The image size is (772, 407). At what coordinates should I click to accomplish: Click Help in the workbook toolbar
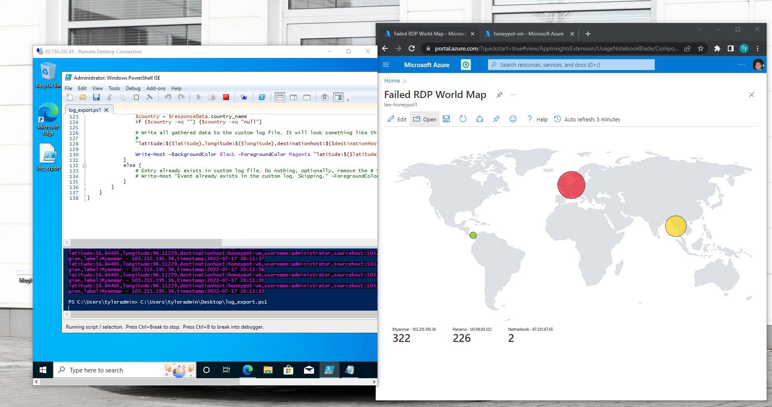tap(537, 119)
